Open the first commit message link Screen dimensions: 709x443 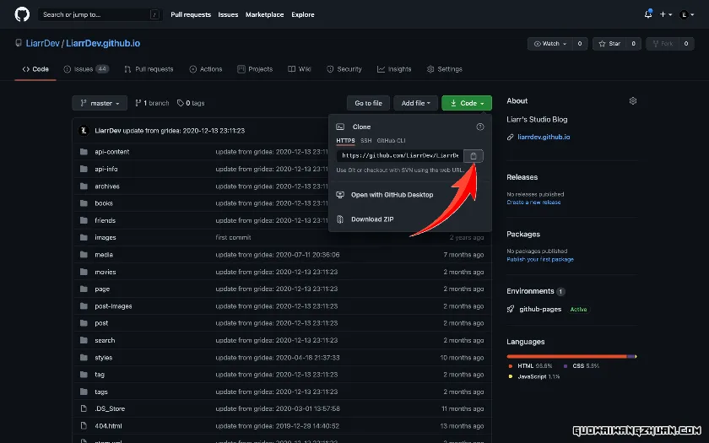tap(233, 238)
